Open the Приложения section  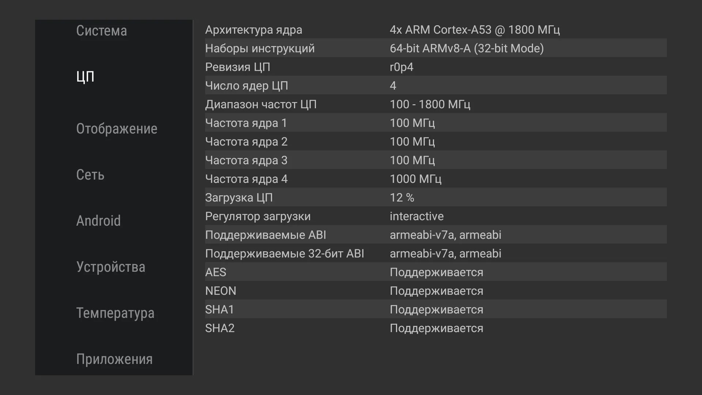114,359
